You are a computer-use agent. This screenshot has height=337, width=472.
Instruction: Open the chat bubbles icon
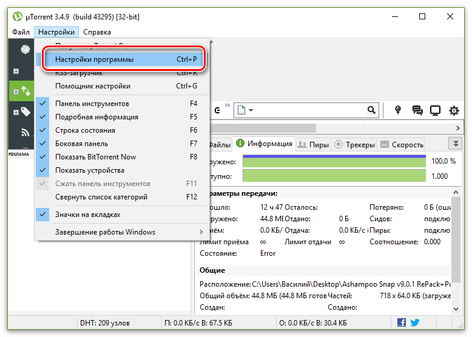[417, 110]
